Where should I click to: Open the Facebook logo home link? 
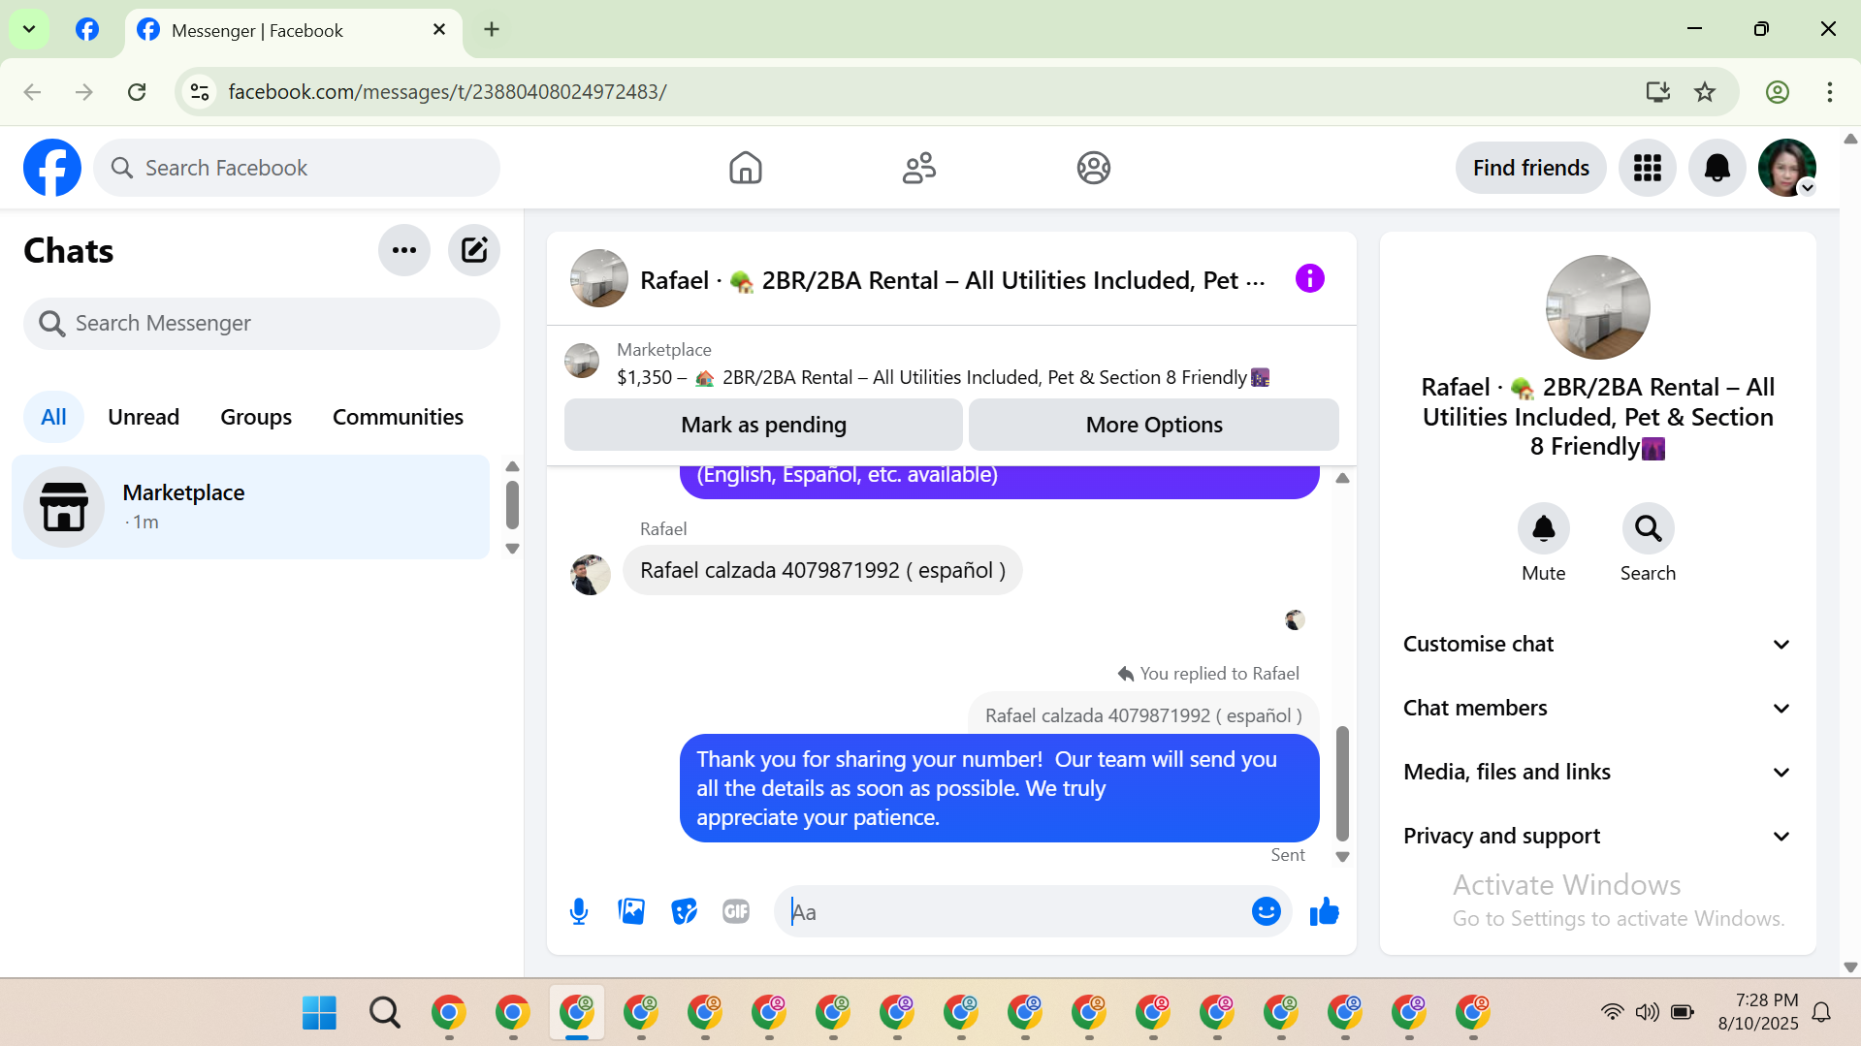click(52, 168)
